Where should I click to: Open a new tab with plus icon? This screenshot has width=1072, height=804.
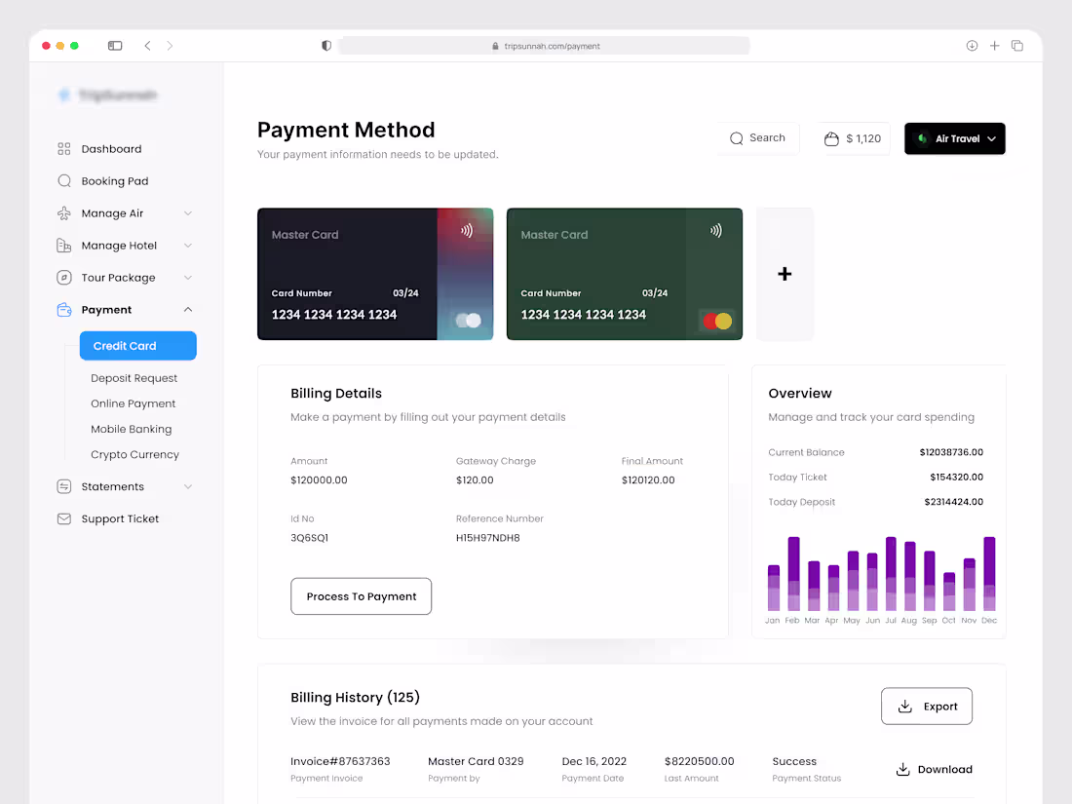point(995,46)
